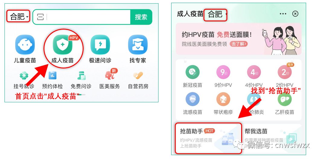Expand 合肥 dropdown beside 成人疫苗 title
The image size is (320, 159).
click(216, 15)
